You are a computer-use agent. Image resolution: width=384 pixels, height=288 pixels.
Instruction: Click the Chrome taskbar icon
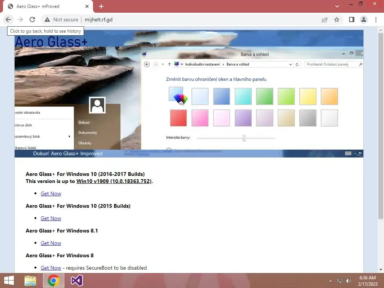point(54,280)
